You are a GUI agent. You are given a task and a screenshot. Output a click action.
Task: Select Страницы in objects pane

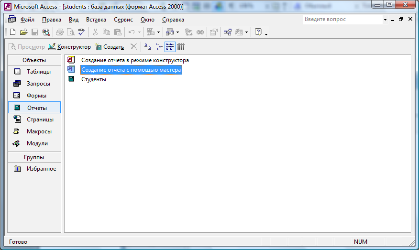pos(34,120)
